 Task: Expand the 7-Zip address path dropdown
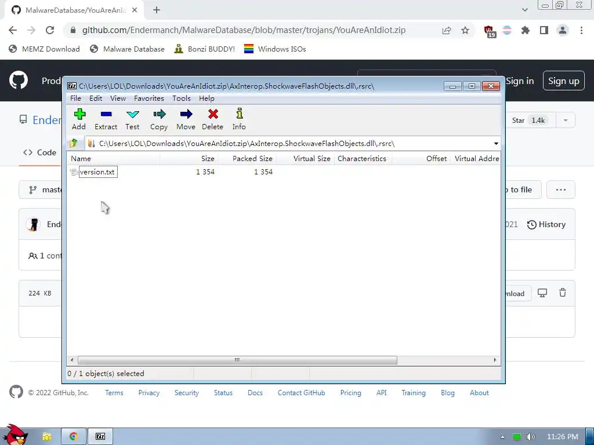point(496,144)
